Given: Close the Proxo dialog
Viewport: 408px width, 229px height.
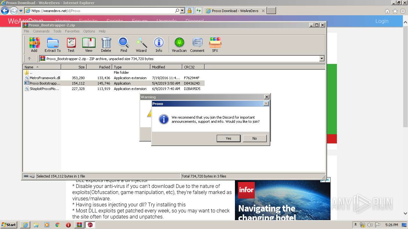Looking at the screenshot, I should coord(266,104).
